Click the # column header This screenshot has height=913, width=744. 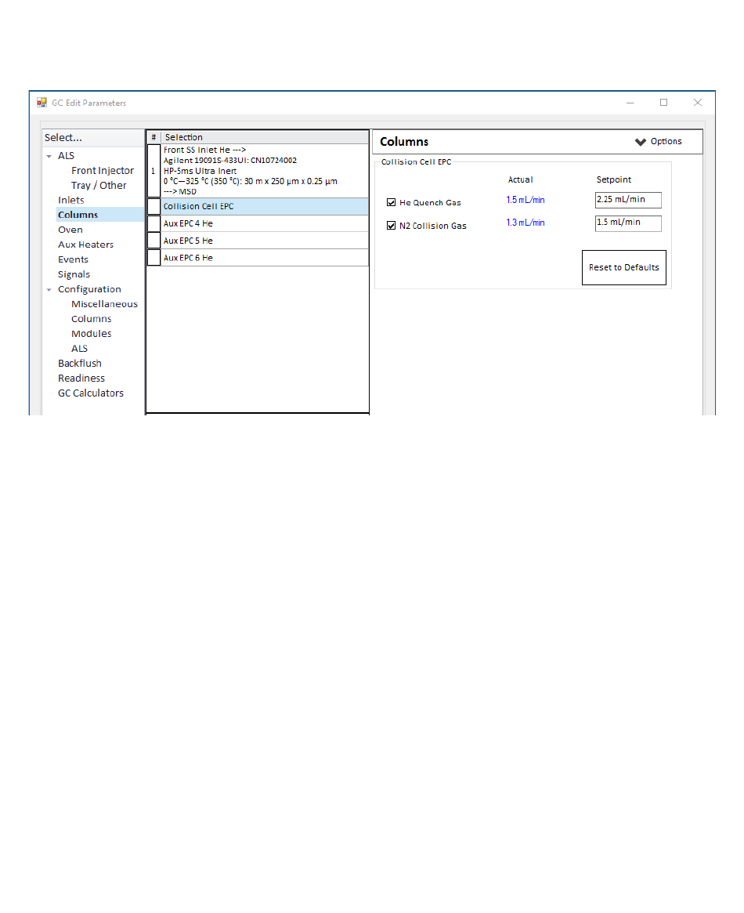coord(153,137)
